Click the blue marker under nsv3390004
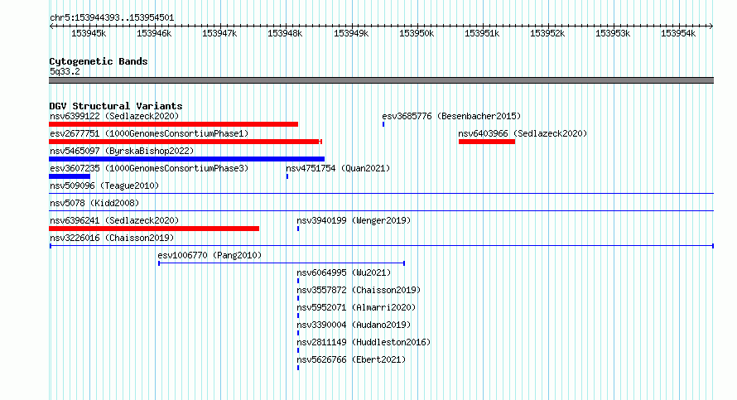The width and height of the screenshot is (737, 400). (298, 333)
